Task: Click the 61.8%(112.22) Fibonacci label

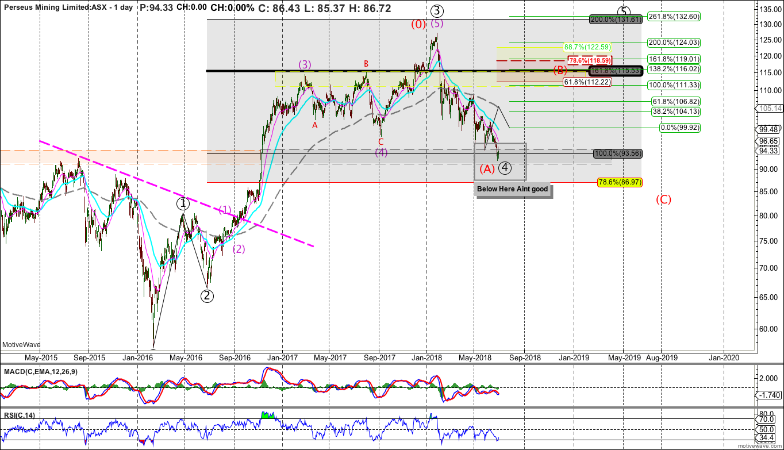Action: pos(587,82)
